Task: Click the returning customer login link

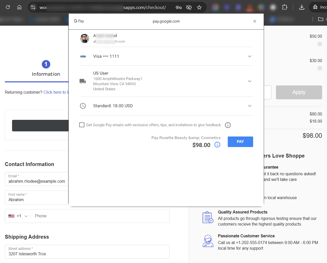Action: pos(57,92)
